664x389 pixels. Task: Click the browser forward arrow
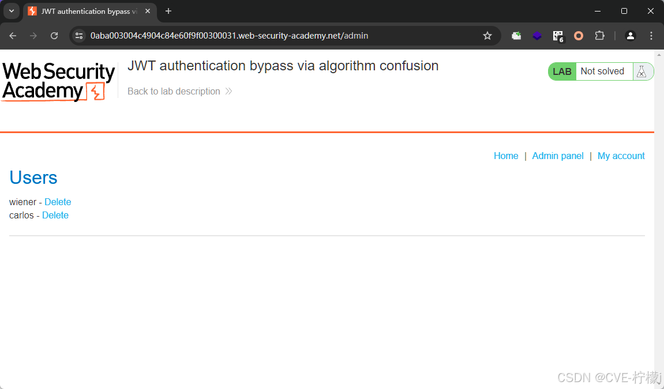[33, 36]
